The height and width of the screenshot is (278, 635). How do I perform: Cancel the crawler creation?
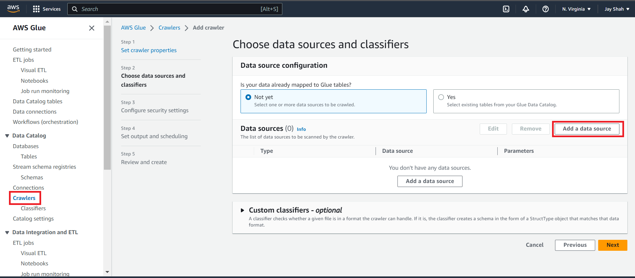point(534,245)
